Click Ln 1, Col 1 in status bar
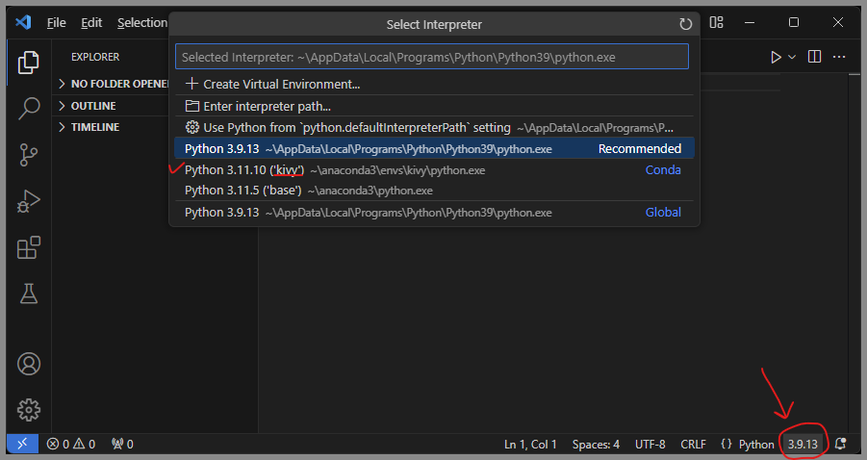Image resolution: width=867 pixels, height=460 pixels. [x=529, y=445]
